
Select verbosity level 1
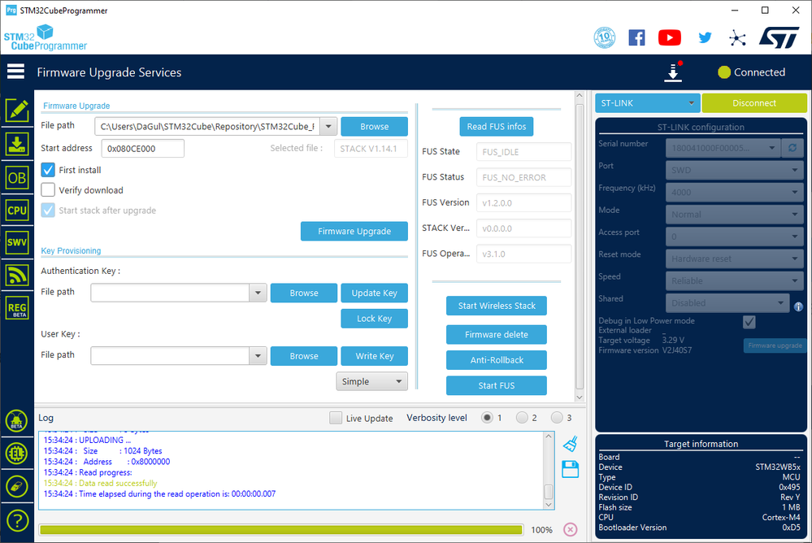pos(487,418)
